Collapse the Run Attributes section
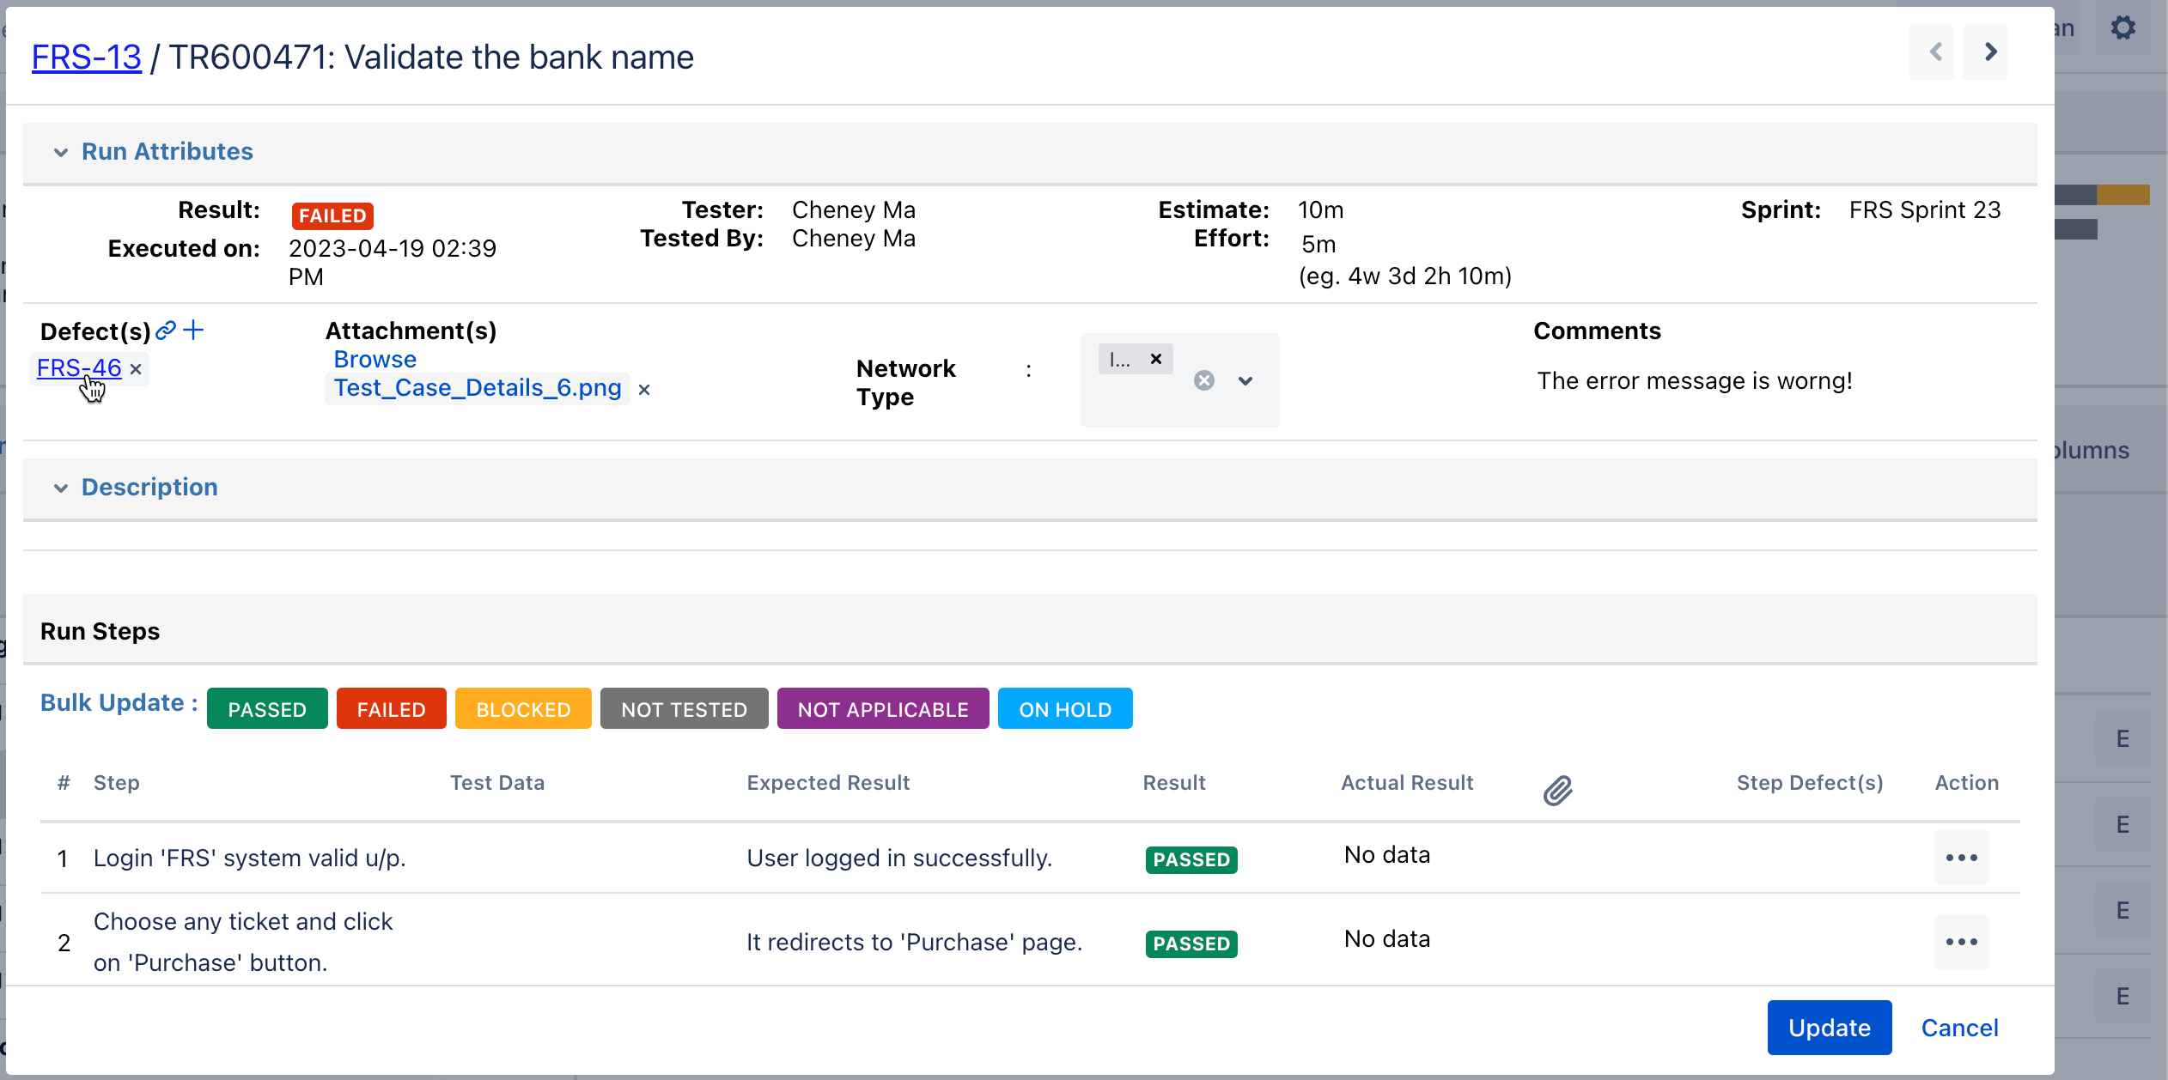The image size is (2168, 1080). pyautogui.click(x=61, y=152)
